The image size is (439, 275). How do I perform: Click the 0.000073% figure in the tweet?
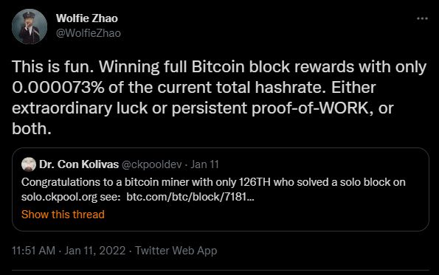point(58,88)
